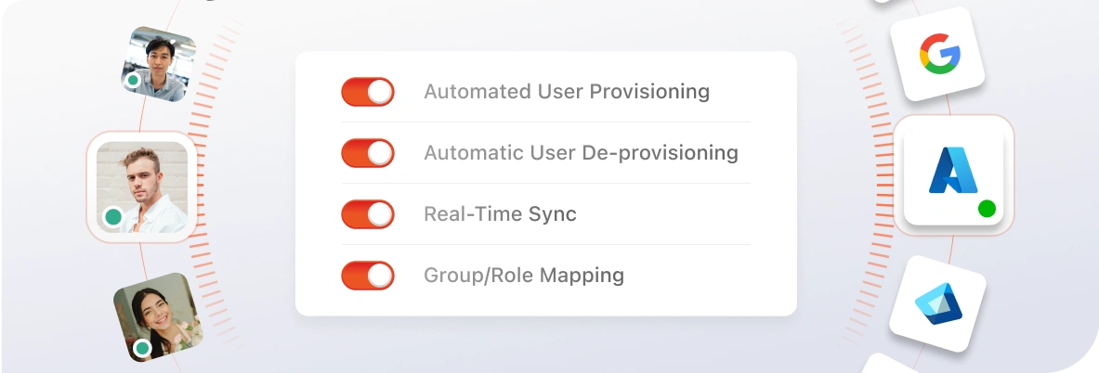The width and height of the screenshot is (1099, 373).
Task: Toggle Automated User Provisioning switch
Action: click(x=368, y=92)
